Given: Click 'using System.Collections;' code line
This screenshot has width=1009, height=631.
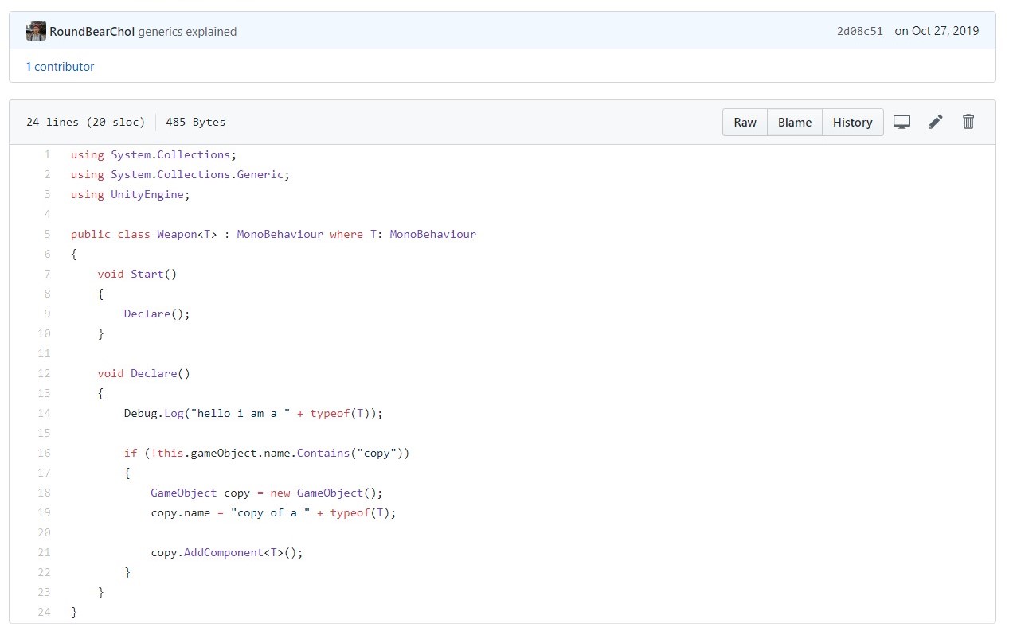Looking at the screenshot, I should pyautogui.click(x=154, y=154).
